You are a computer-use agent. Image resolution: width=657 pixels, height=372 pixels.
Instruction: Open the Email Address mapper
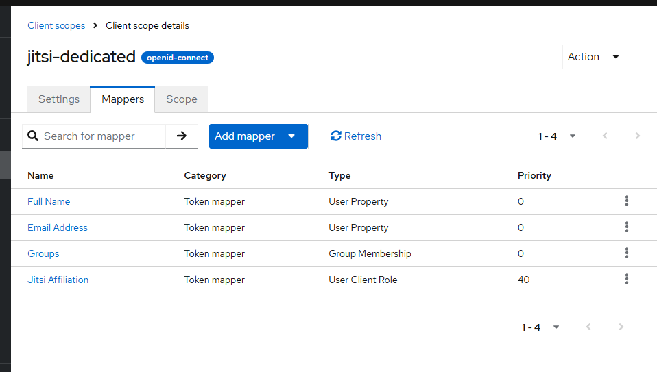[x=58, y=227]
